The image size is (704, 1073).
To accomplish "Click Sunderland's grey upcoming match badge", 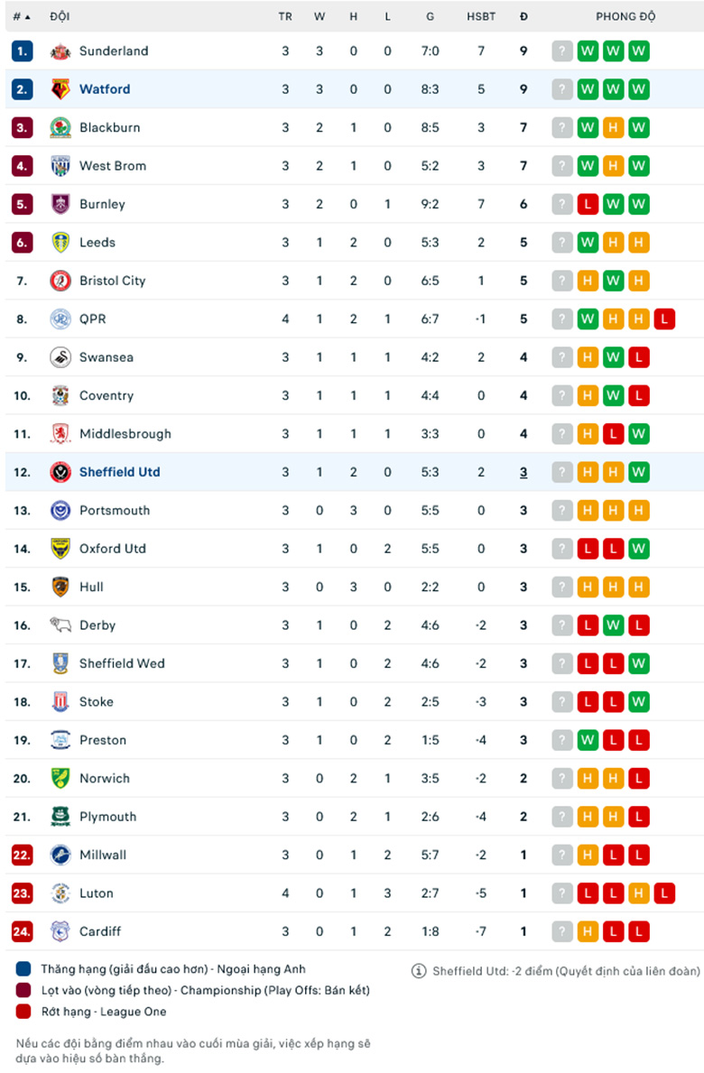I will (562, 51).
